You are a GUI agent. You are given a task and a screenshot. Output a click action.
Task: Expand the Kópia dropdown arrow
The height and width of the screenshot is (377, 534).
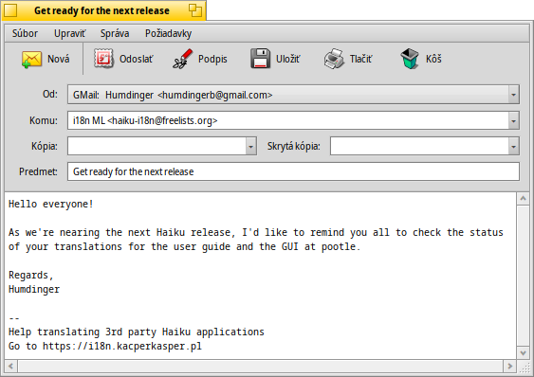pos(251,146)
